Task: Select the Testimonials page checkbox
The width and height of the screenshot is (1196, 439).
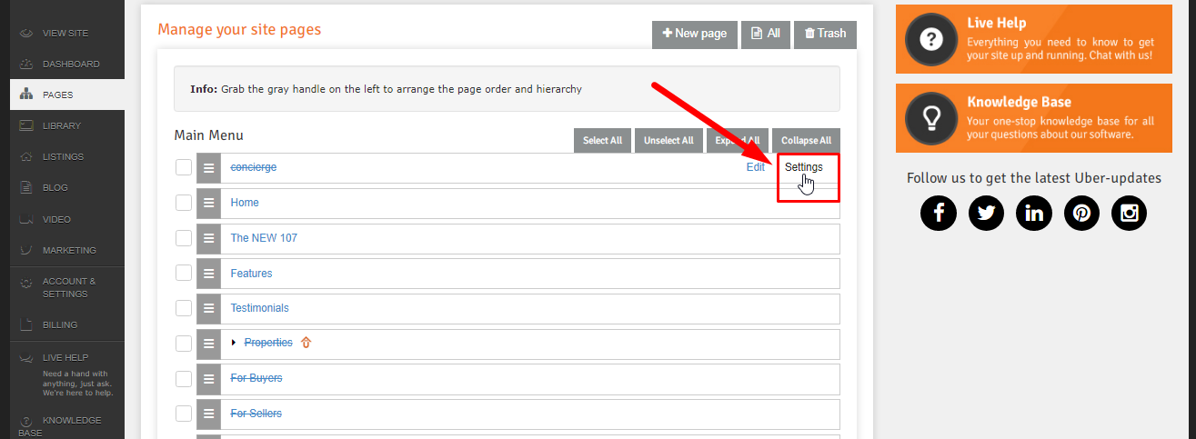Action: click(x=184, y=308)
